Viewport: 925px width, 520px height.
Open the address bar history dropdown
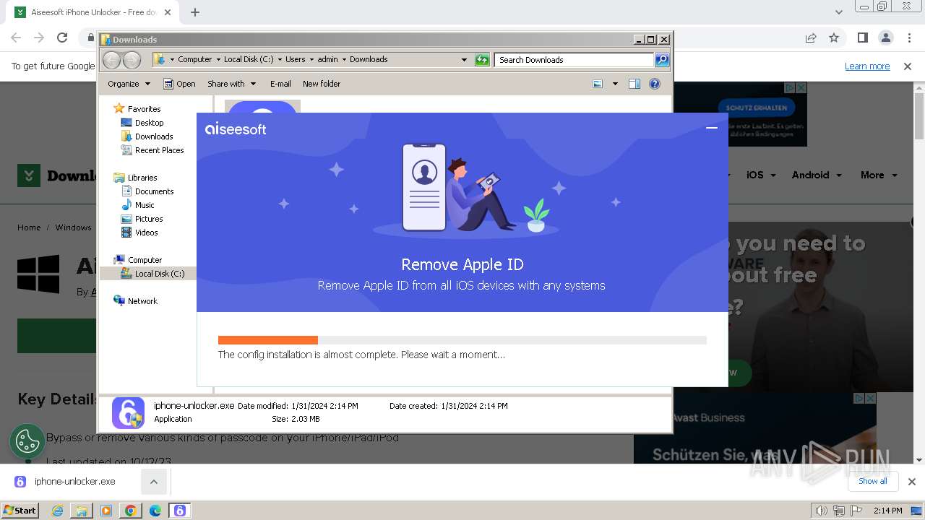pyautogui.click(x=464, y=60)
